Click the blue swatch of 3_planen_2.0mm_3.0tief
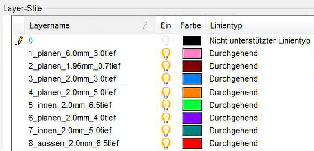The height and width of the screenshot is (151, 314). [x=192, y=79]
